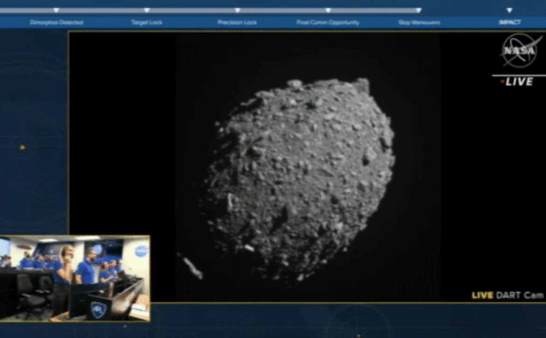This screenshot has width=546, height=338.
Task: Select triangle marker above Dimorphos Detected
Action: click(56, 10)
